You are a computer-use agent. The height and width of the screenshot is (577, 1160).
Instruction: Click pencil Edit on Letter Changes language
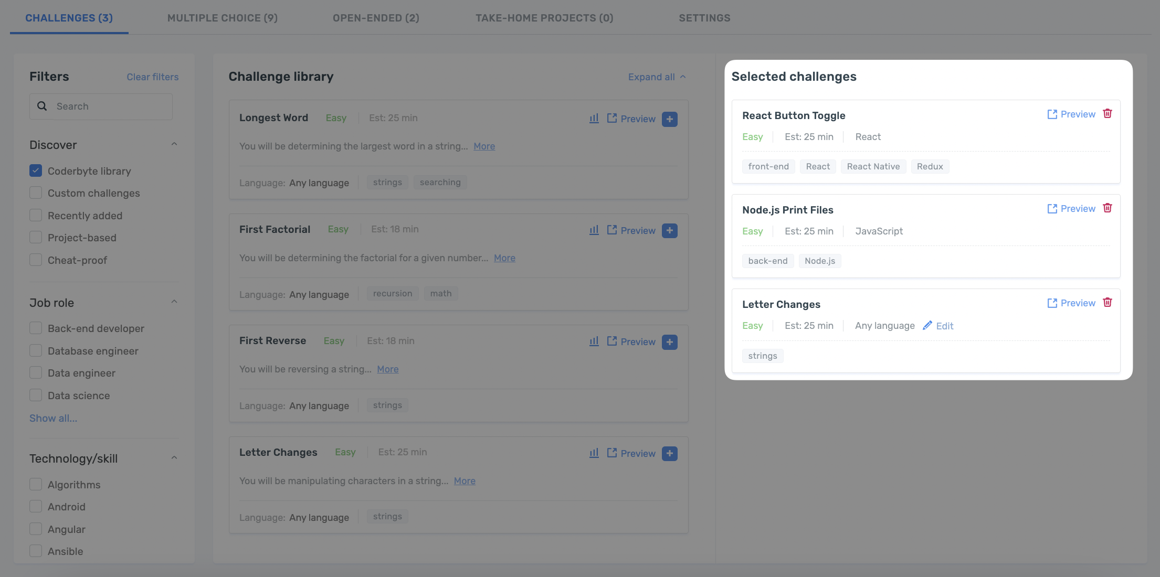[938, 326]
